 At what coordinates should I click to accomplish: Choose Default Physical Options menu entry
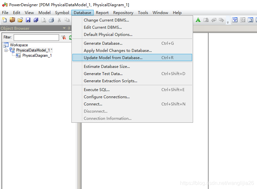pyautogui.click(x=132, y=35)
